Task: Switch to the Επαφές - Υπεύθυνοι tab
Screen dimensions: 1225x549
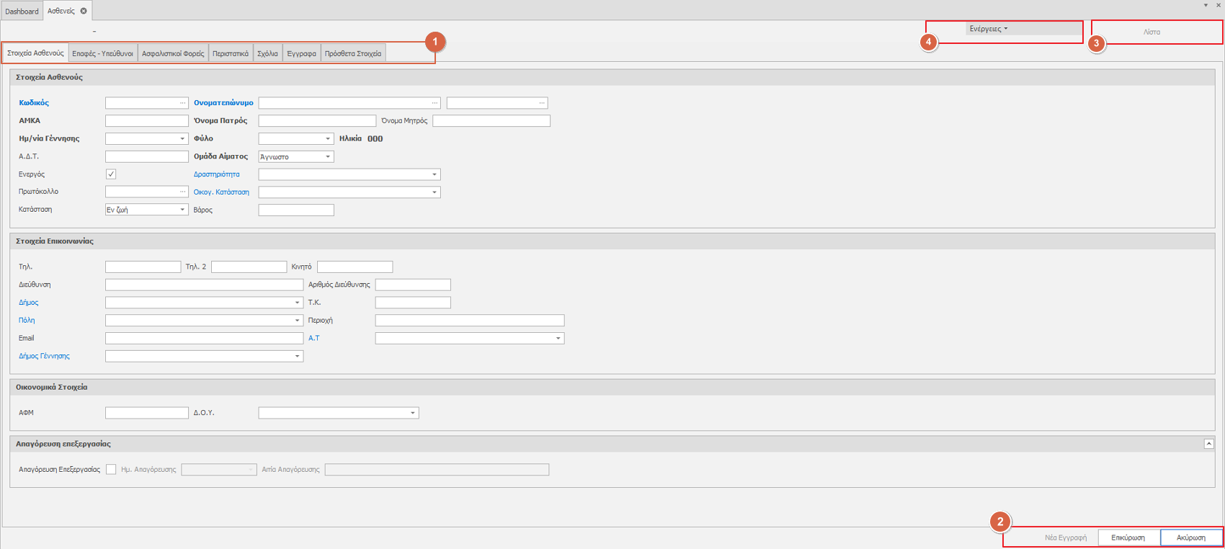Action: pyautogui.click(x=102, y=53)
